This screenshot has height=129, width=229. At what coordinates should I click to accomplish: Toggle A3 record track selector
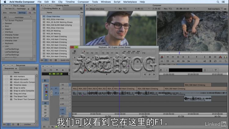point(63,104)
